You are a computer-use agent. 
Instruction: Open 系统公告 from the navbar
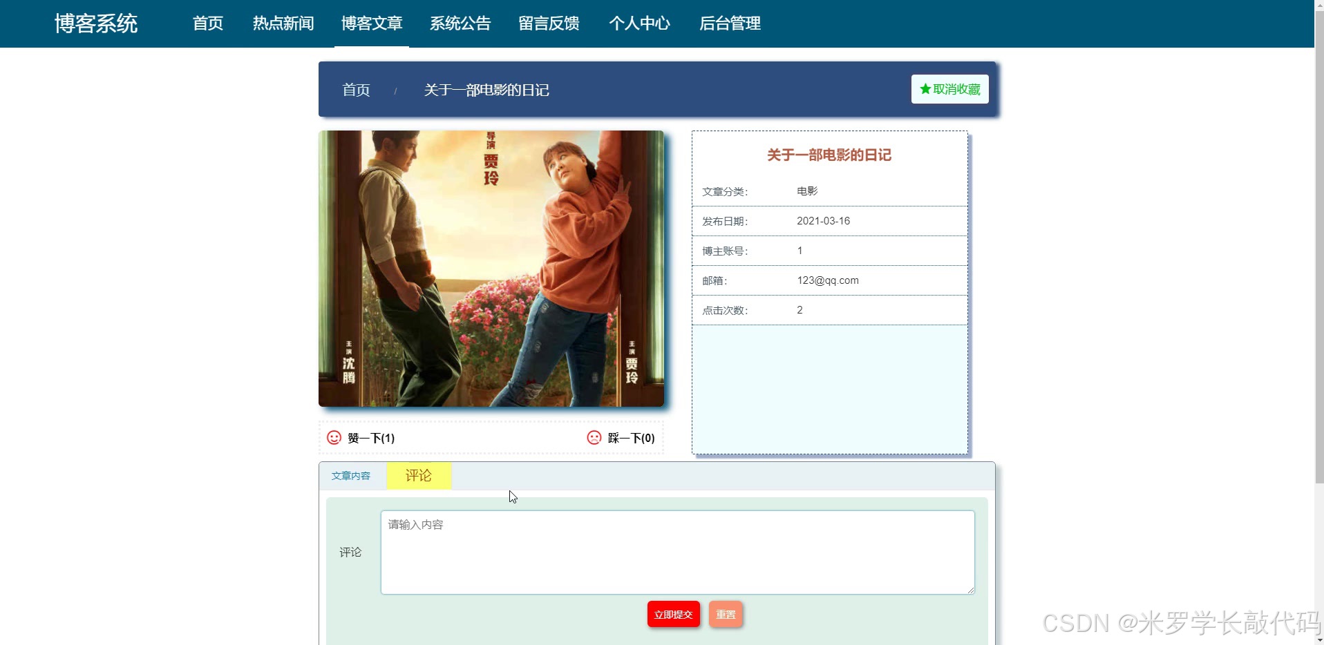pyautogui.click(x=460, y=23)
